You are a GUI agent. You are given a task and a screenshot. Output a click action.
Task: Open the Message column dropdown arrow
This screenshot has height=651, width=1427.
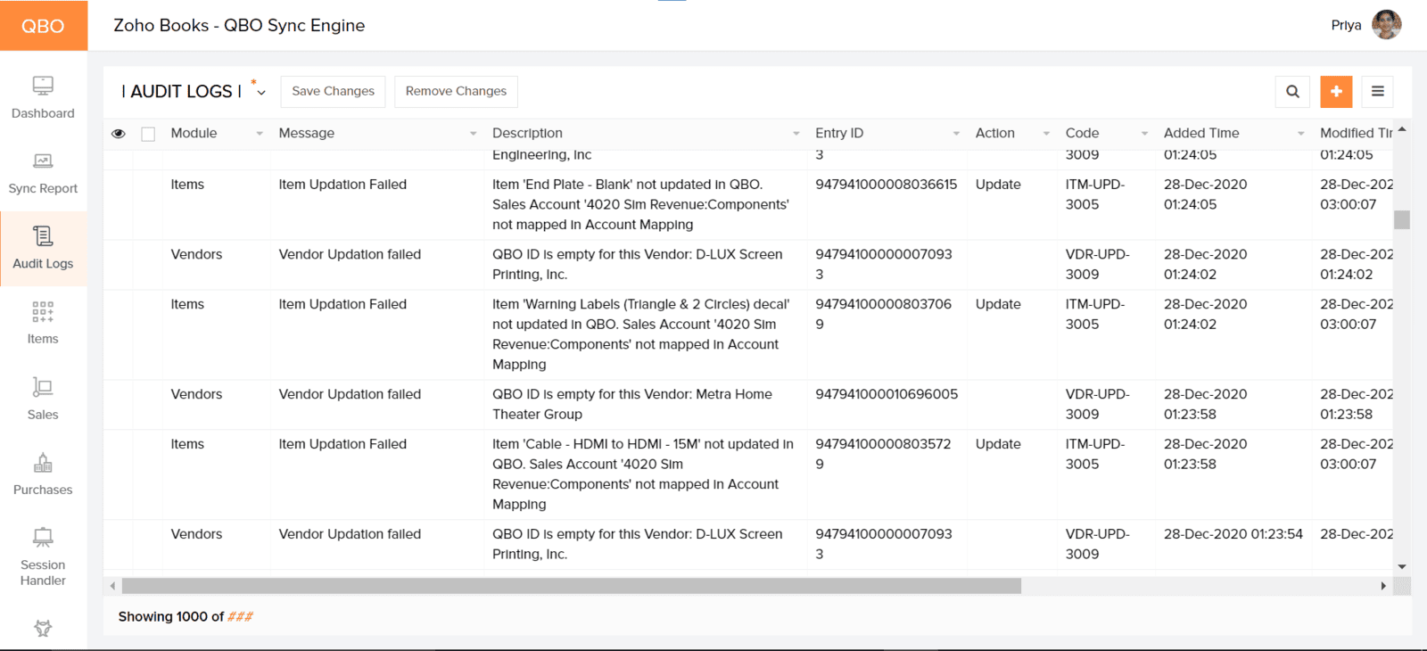pos(474,134)
